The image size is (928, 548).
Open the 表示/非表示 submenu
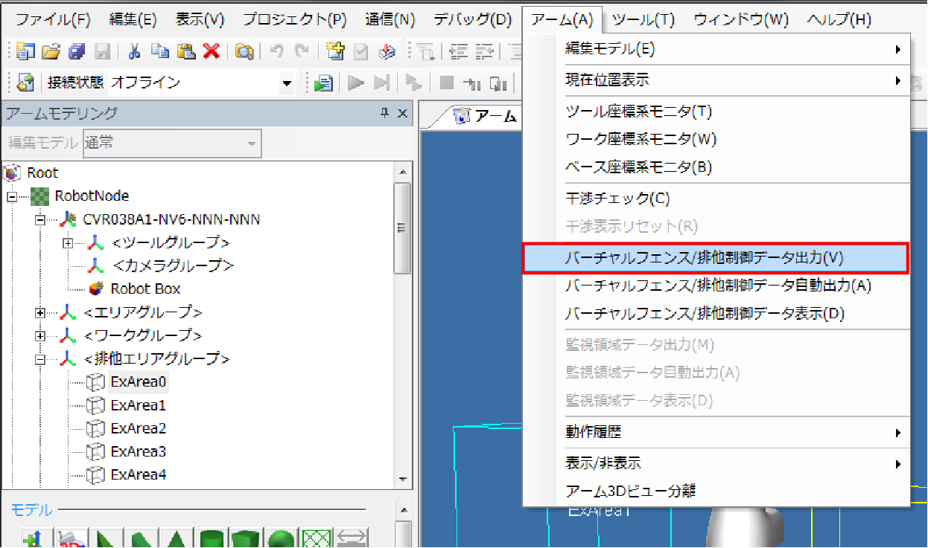[603, 463]
